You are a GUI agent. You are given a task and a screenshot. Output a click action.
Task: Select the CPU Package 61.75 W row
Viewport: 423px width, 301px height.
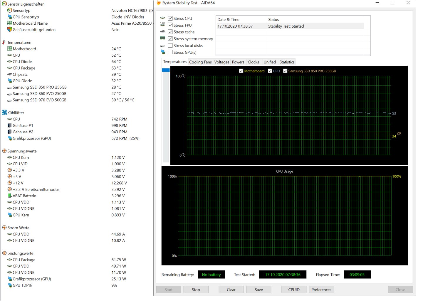pos(76,260)
